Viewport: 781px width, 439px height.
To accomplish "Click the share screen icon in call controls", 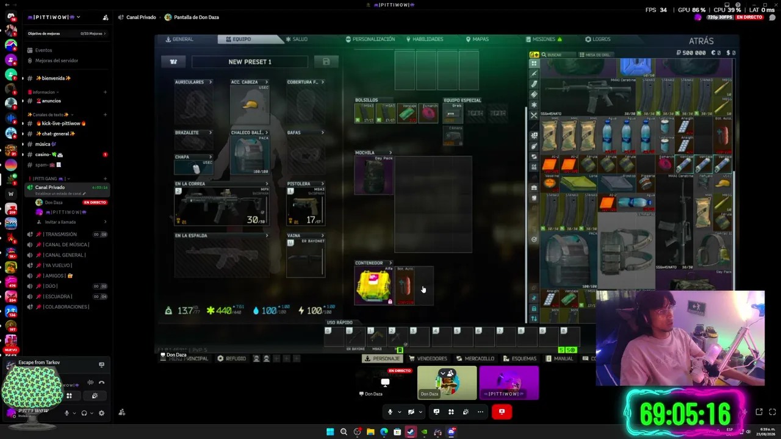I will [436, 412].
